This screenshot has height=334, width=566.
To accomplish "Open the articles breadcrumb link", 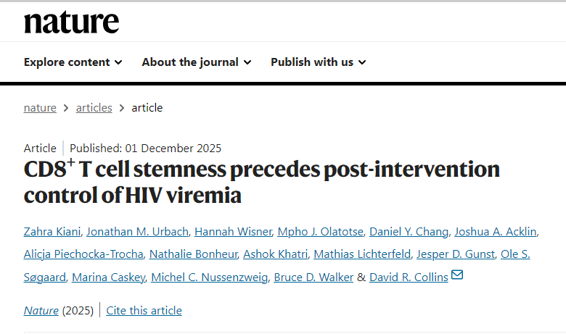I will (x=94, y=108).
